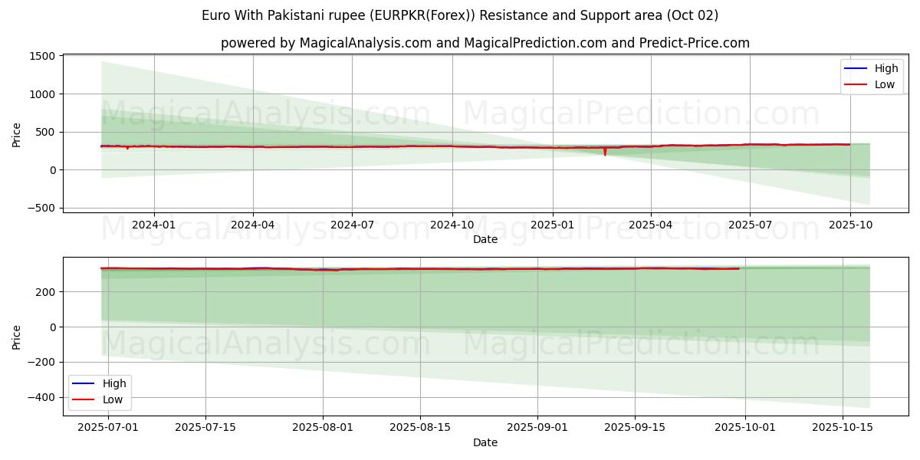Click the Price axis label of bottom chart
This screenshot has width=920, height=460.
pos(17,336)
